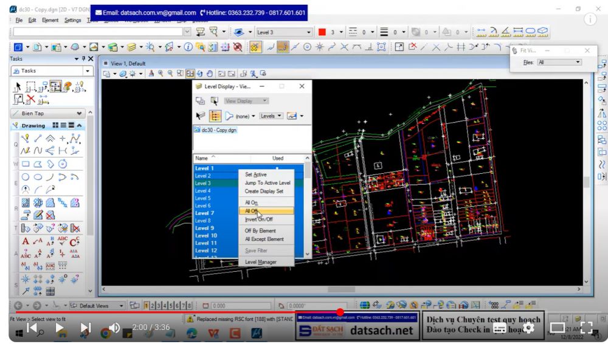
Task: Select the Place SmartLine tool
Action: [x=25, y=139]
